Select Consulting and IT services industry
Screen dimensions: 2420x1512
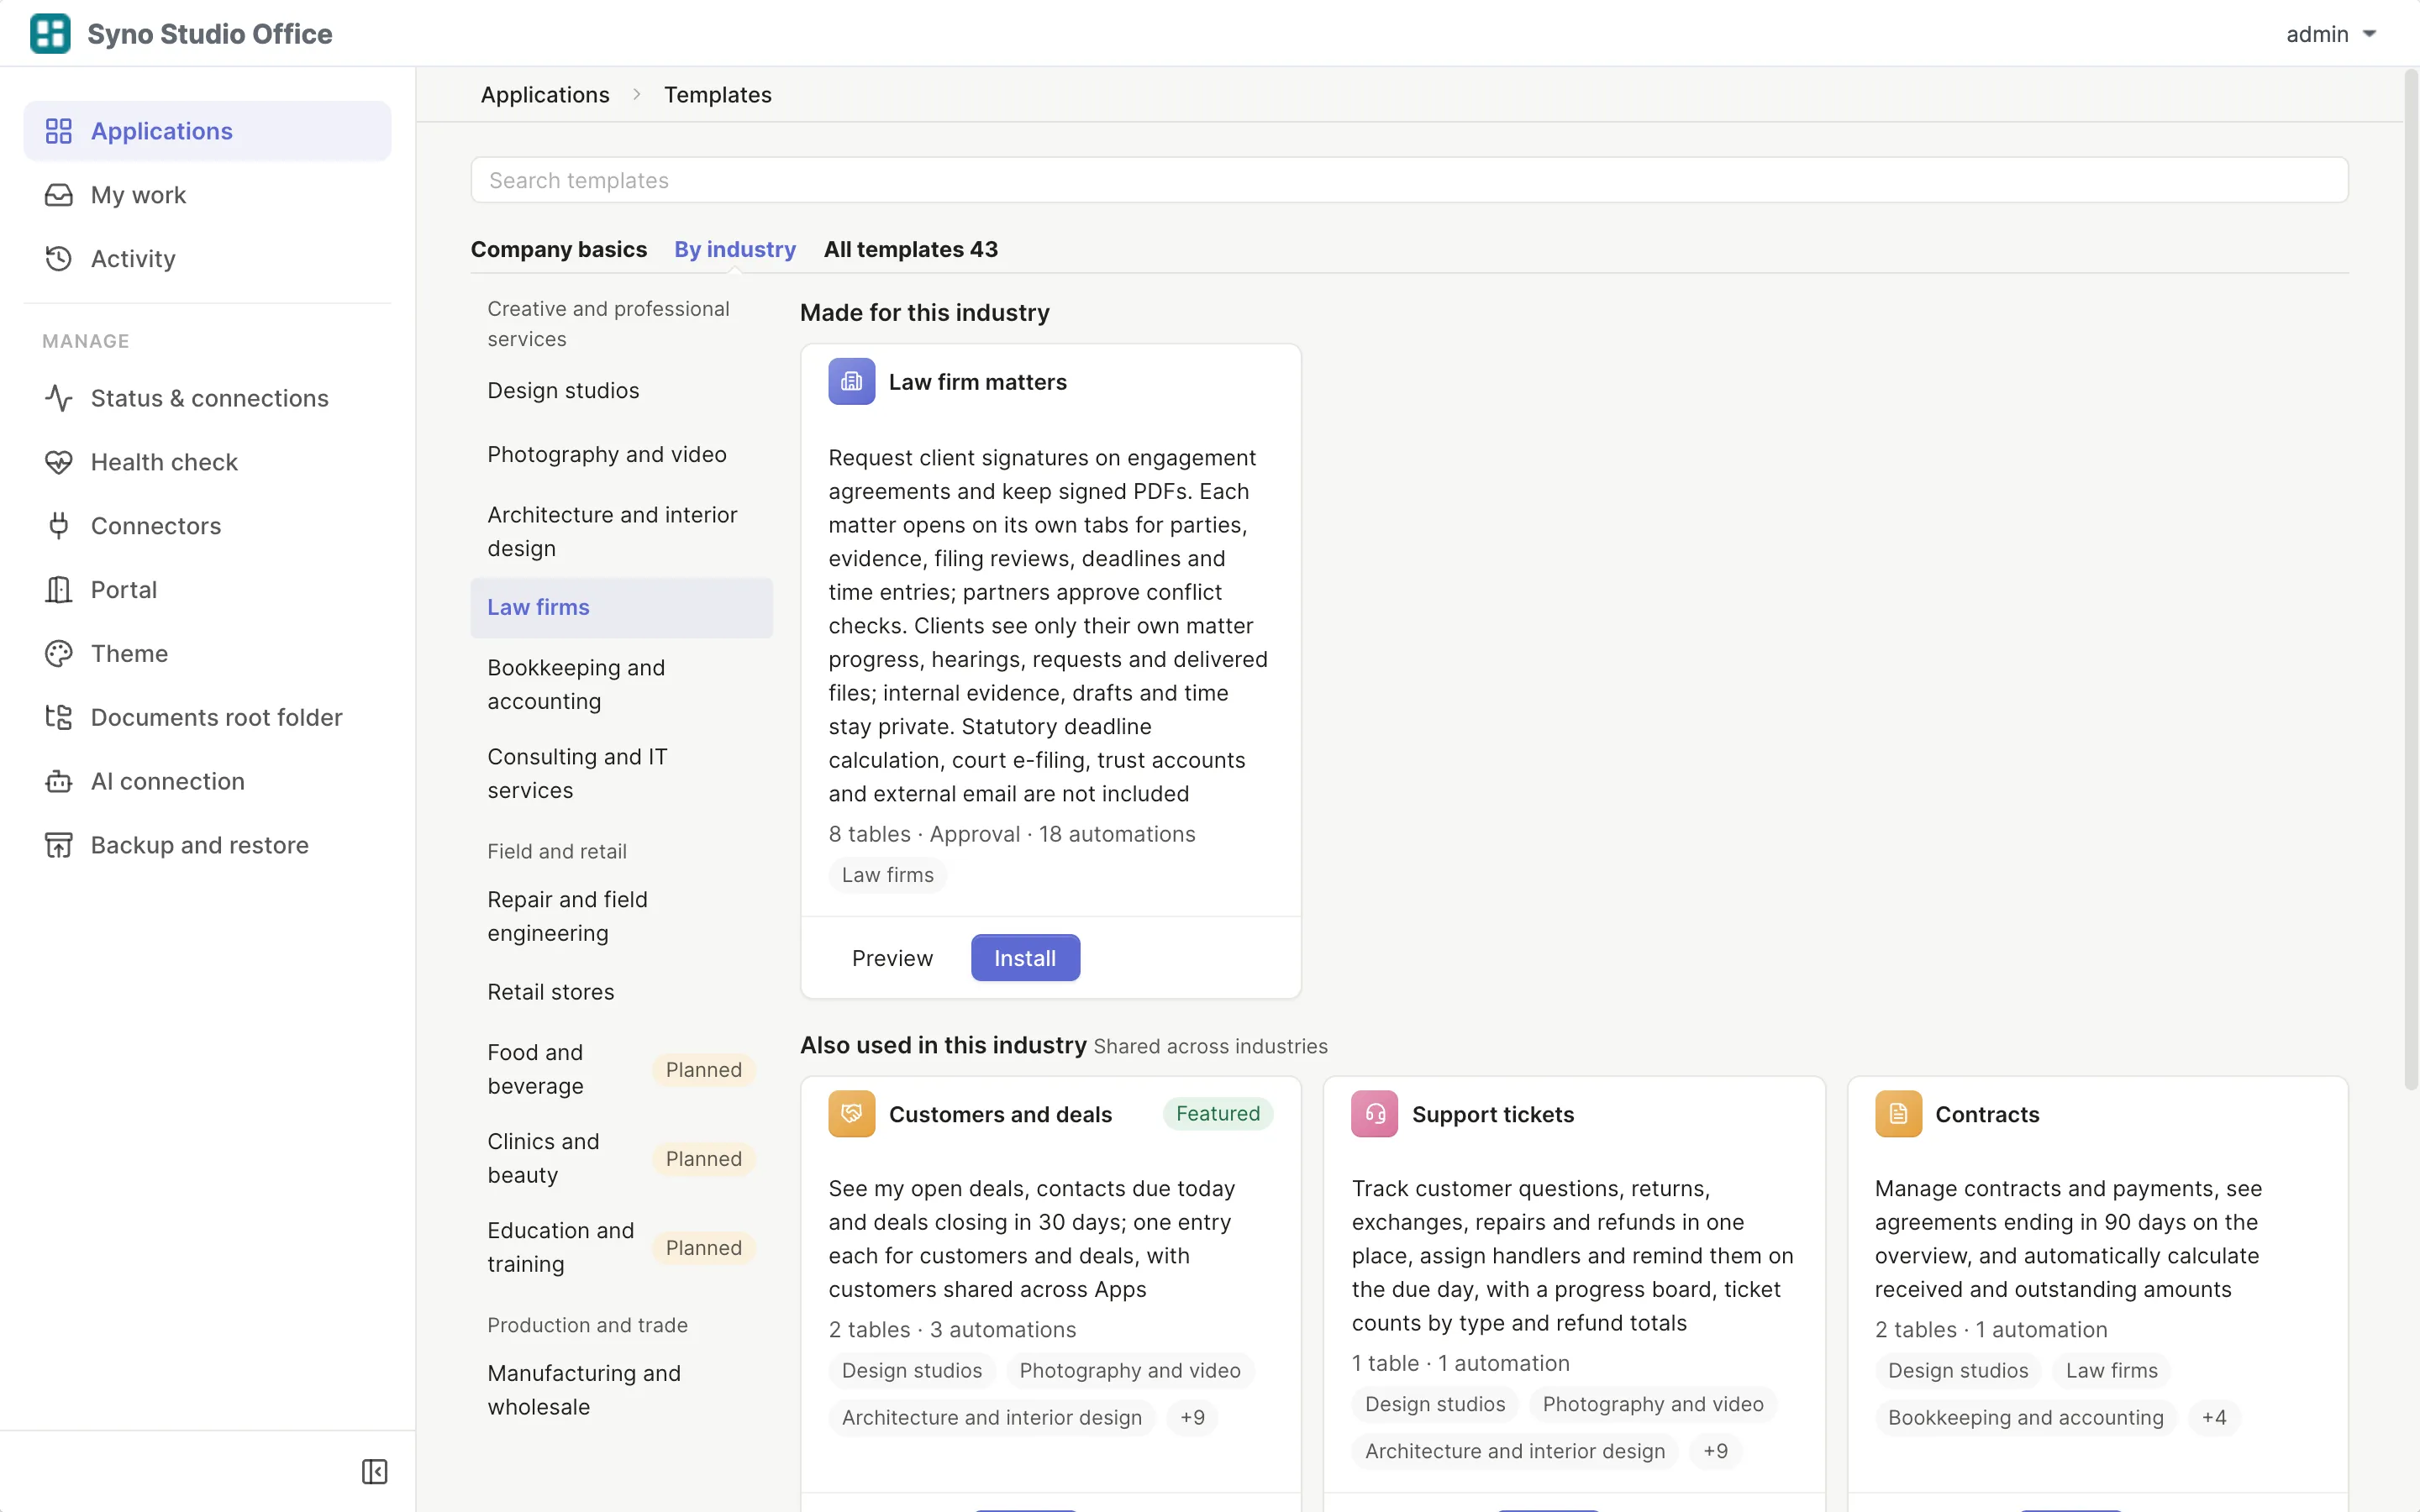pos(622,773)
